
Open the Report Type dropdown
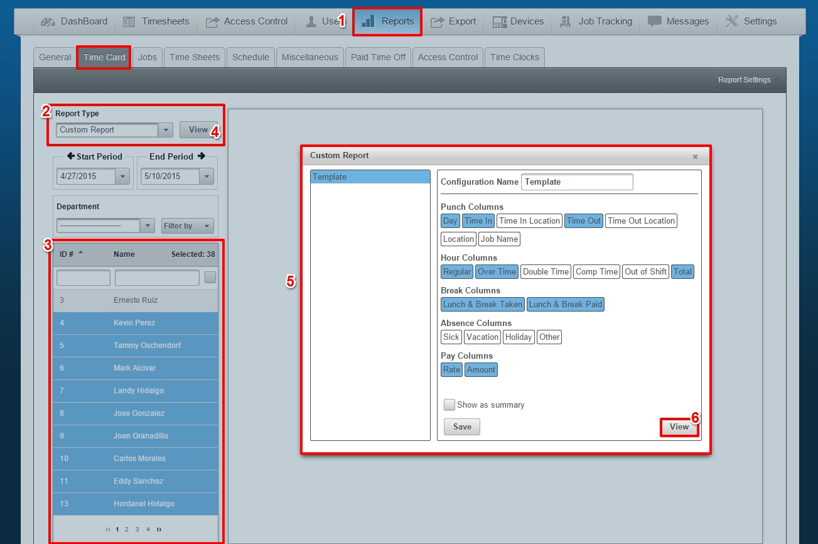pos(165,130)
